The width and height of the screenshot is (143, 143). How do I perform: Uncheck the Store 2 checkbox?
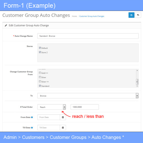[40, 52]
